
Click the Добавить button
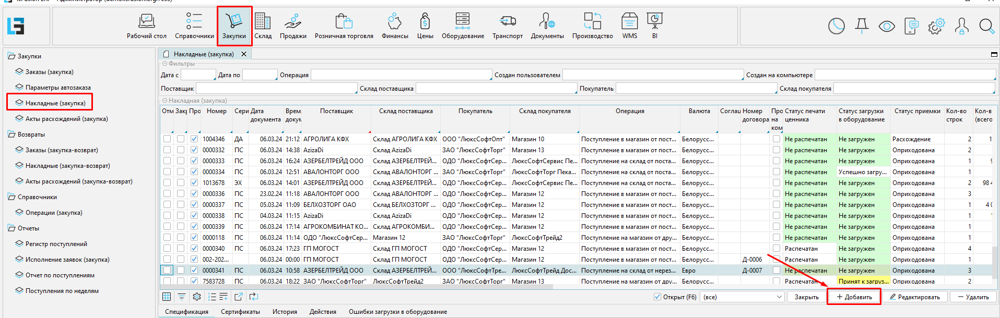click(x=854, y=297)
